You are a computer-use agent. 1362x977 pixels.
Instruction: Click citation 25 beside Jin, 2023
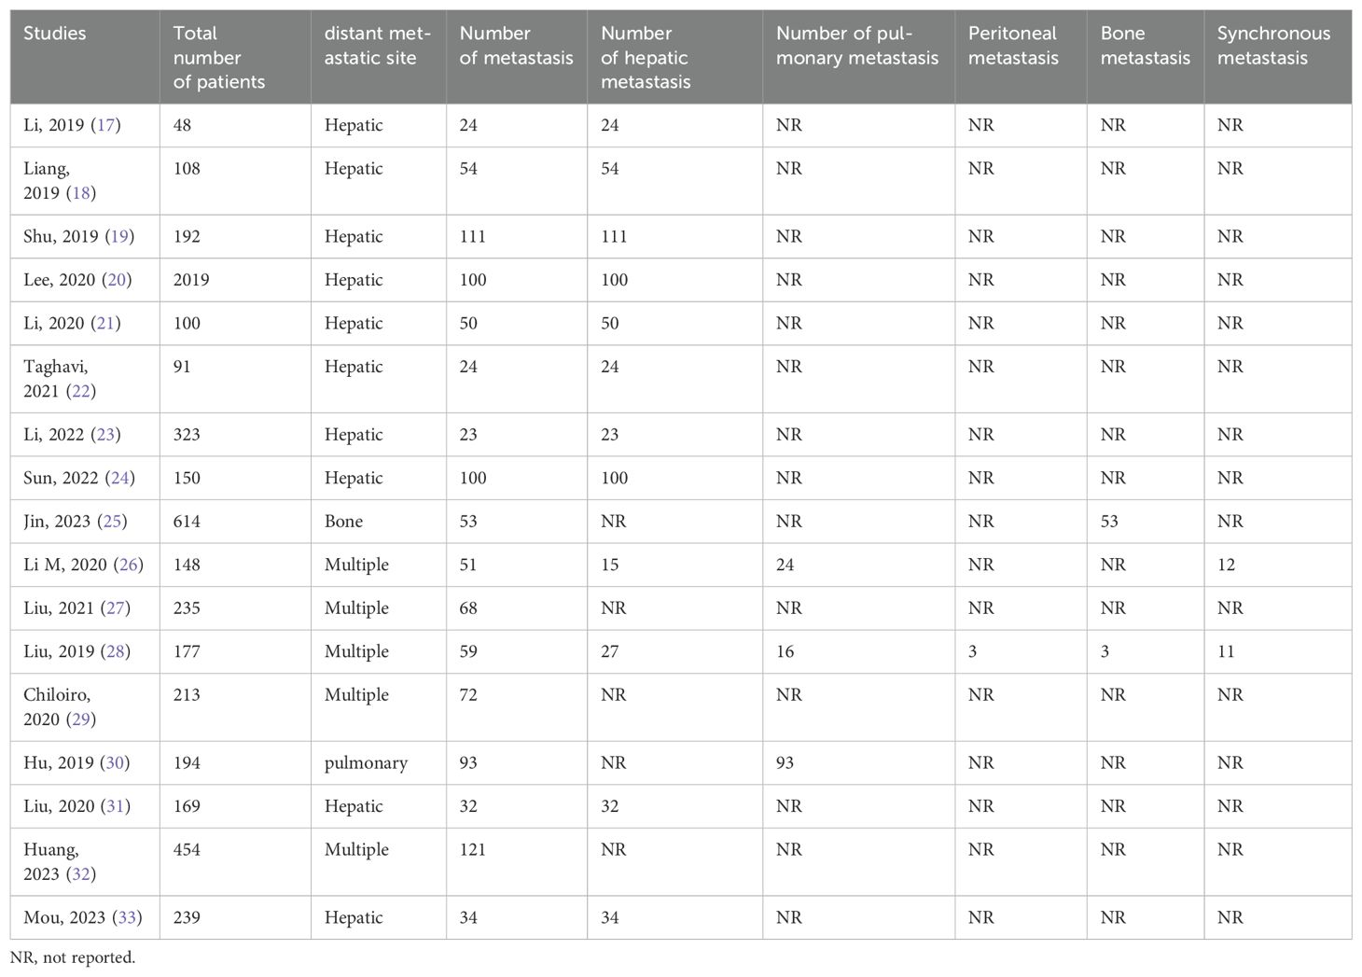113,522
